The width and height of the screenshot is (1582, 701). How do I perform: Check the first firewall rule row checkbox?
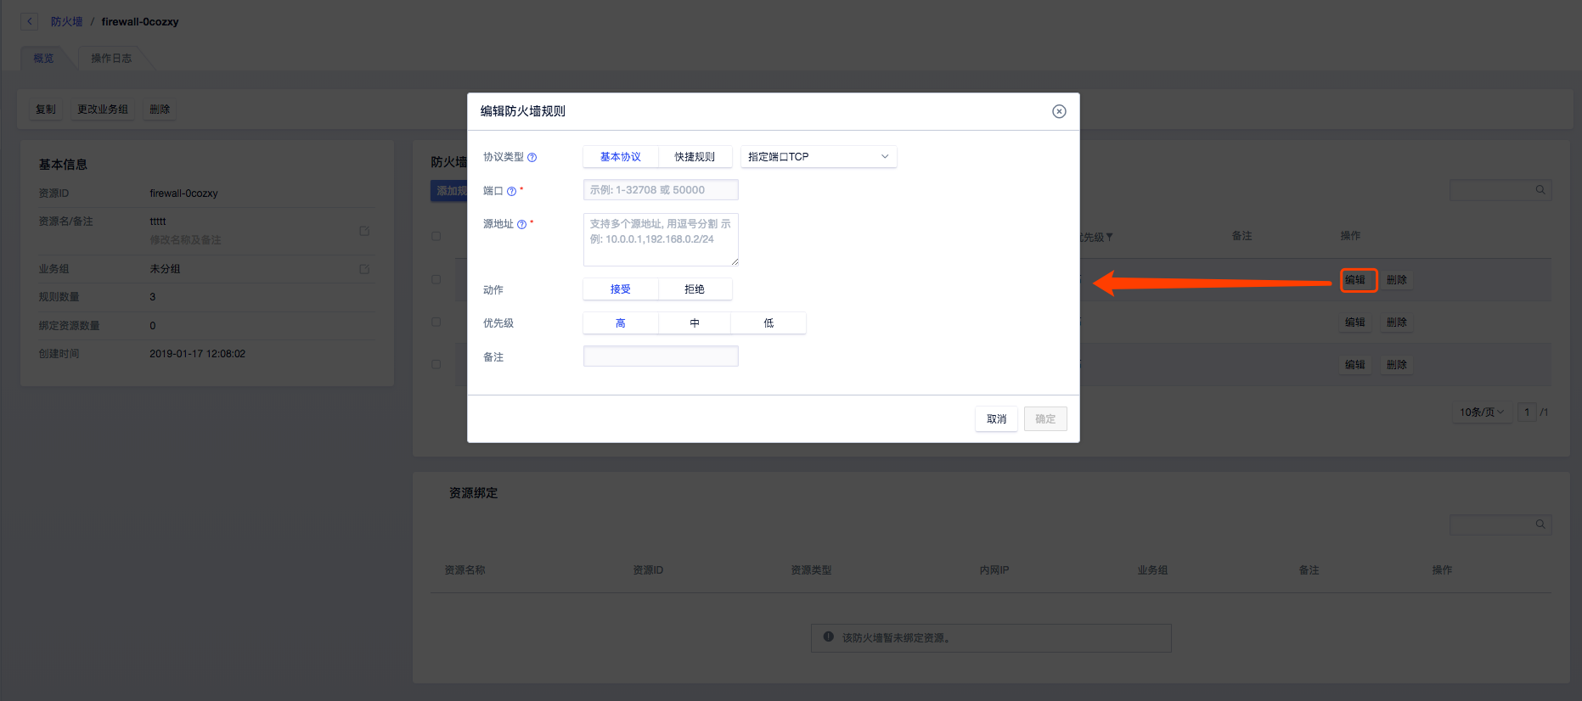click(436, 279)
